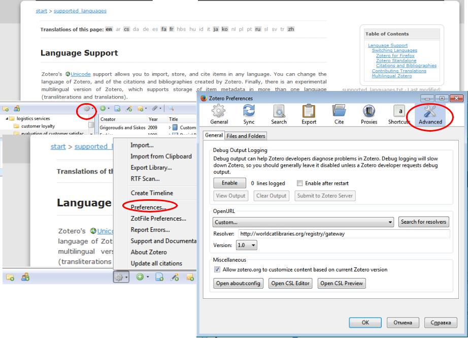
Task: Click Create Item from Page icon above Year column
Action: pyautogui.click(x=117, y=108)
